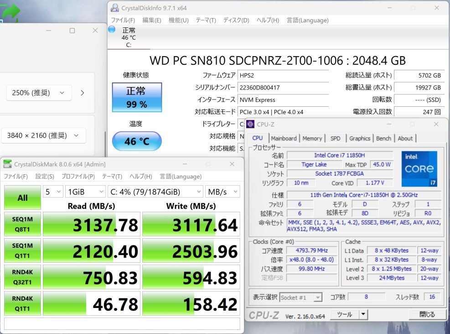Click the transfer mode field PCIe 3.0 x4
Screen dimensions: 450x334
pyautogui.click(x=283, y=112)
